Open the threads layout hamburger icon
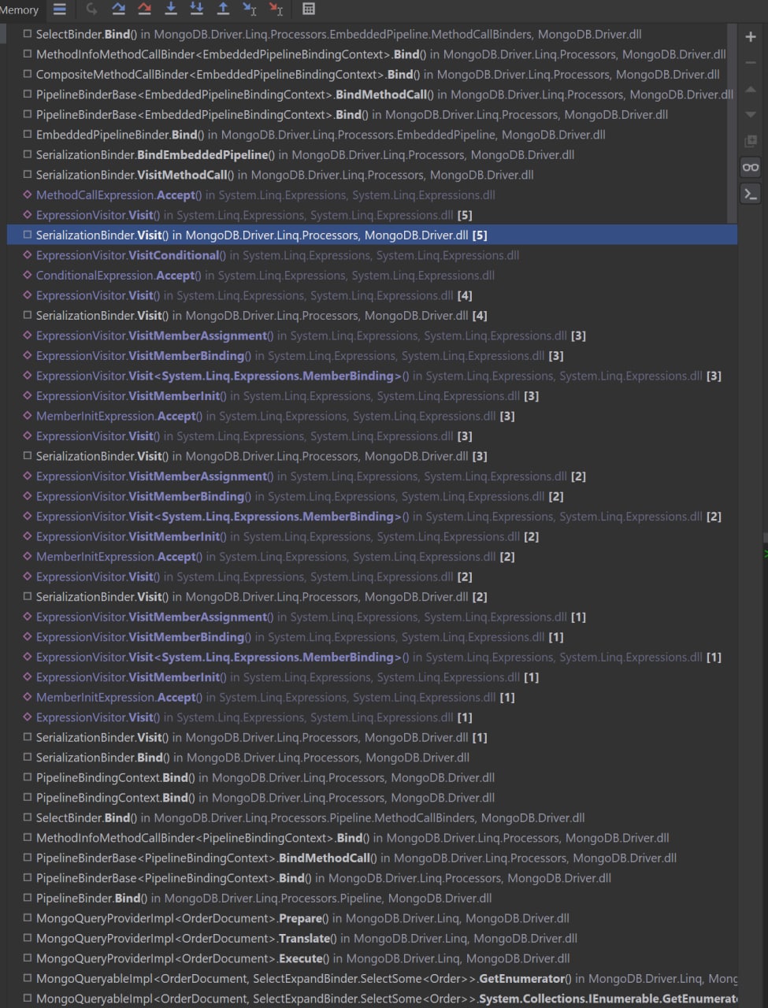 [60, 9]
